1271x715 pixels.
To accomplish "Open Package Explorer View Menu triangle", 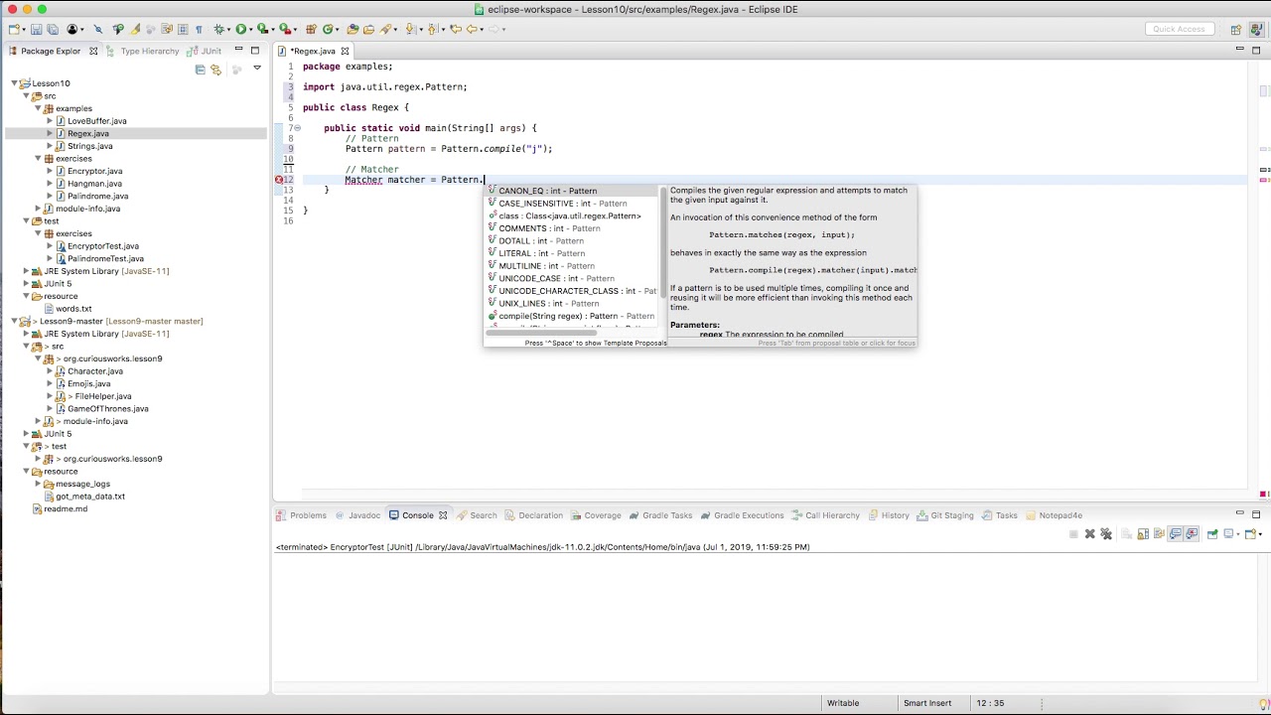I will 257,69.
